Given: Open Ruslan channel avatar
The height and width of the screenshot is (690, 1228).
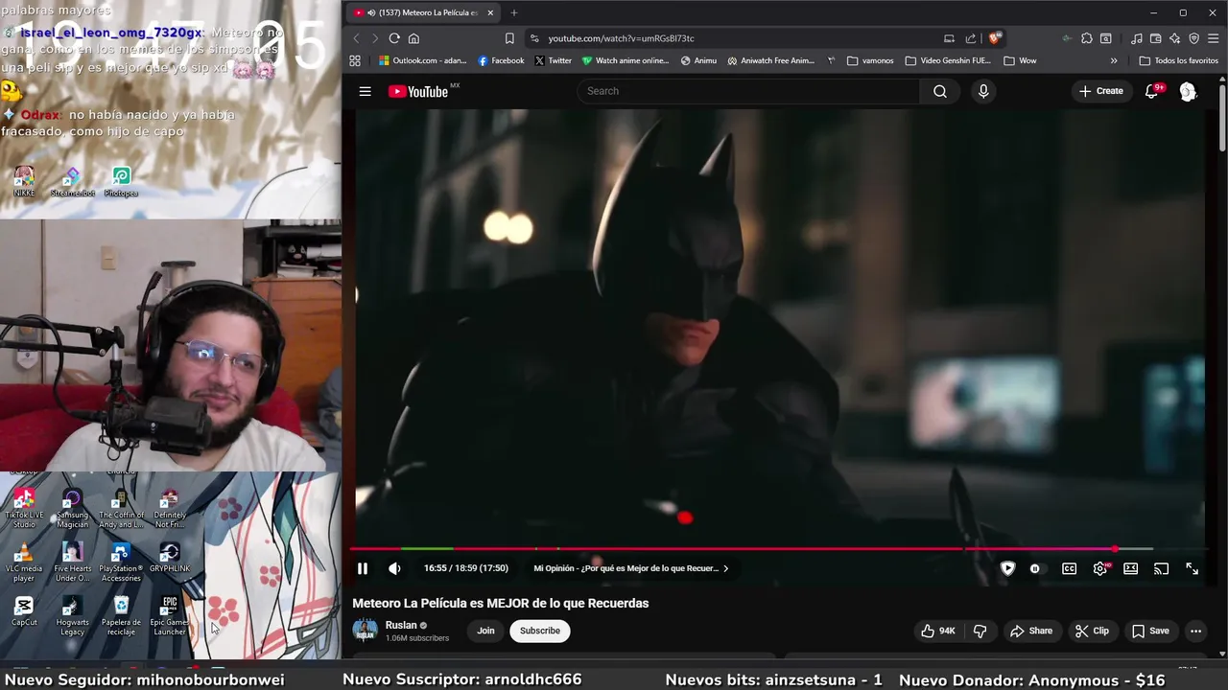Looking at the screenshot, I should click(x=365, y=631).
